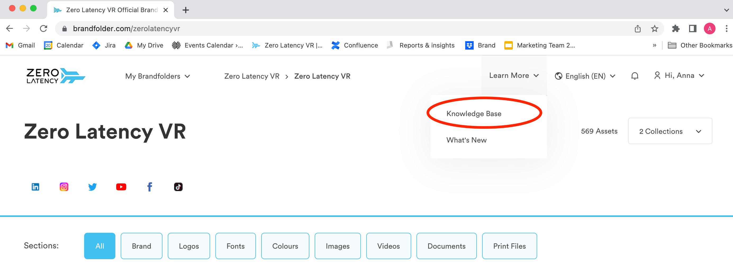Filter by the Videos section
This screenshot has width=733, height=275.
[x=389, y=246]
